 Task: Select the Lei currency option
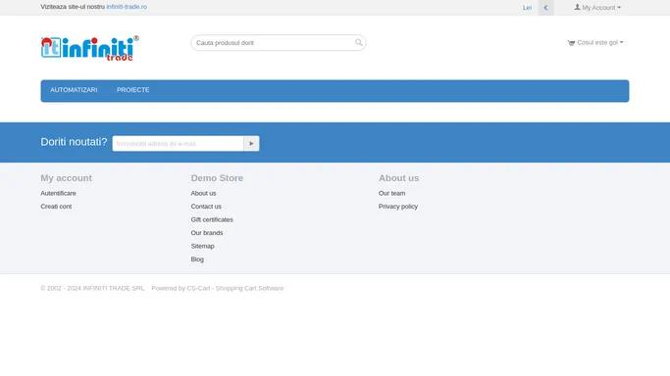(x=527, y=8)
